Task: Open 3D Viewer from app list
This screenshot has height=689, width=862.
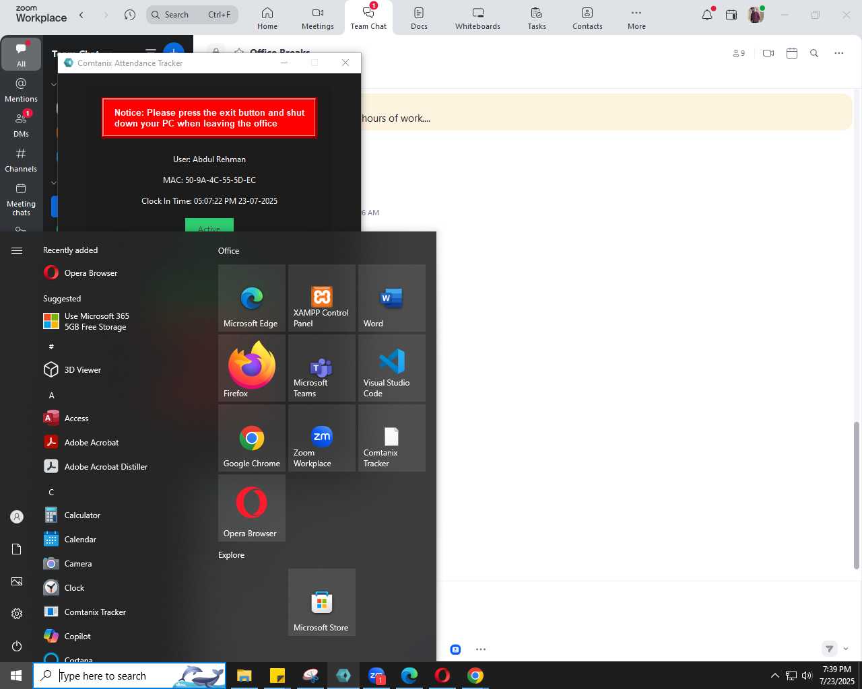Action: (x=121, y=370)
